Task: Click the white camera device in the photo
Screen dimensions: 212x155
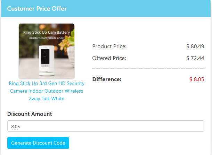Action: pyautogui.click(x=47, y=60)
